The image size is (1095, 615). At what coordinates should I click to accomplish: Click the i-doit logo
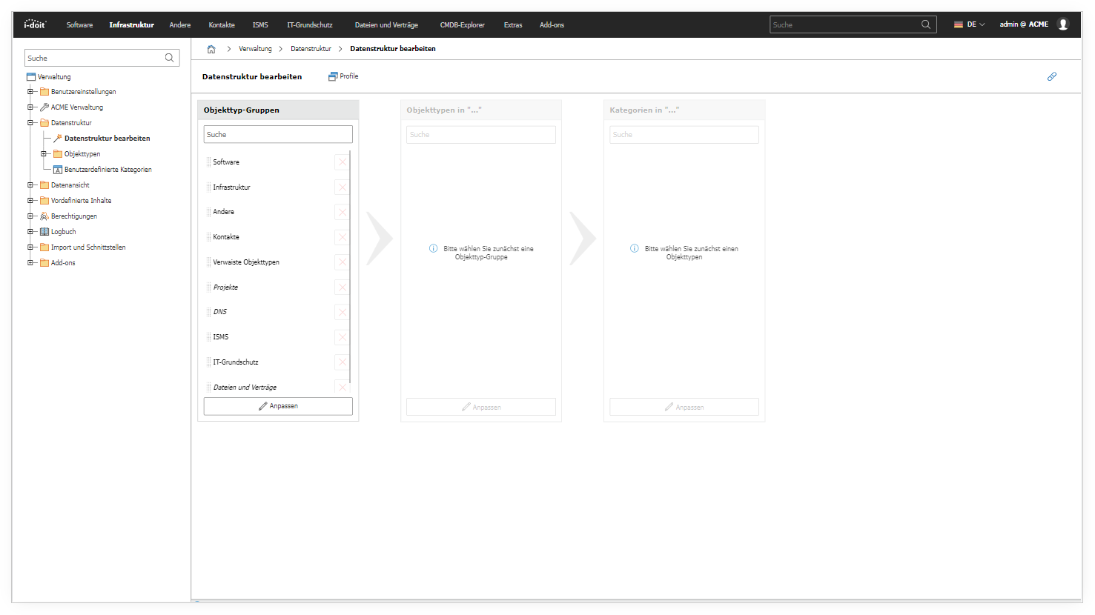click(35, 24)
